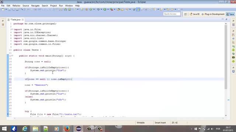This screenshot has height=132, width=236.
Task: Click the Smart Insert status bar entry
Action: coord(160,122)
